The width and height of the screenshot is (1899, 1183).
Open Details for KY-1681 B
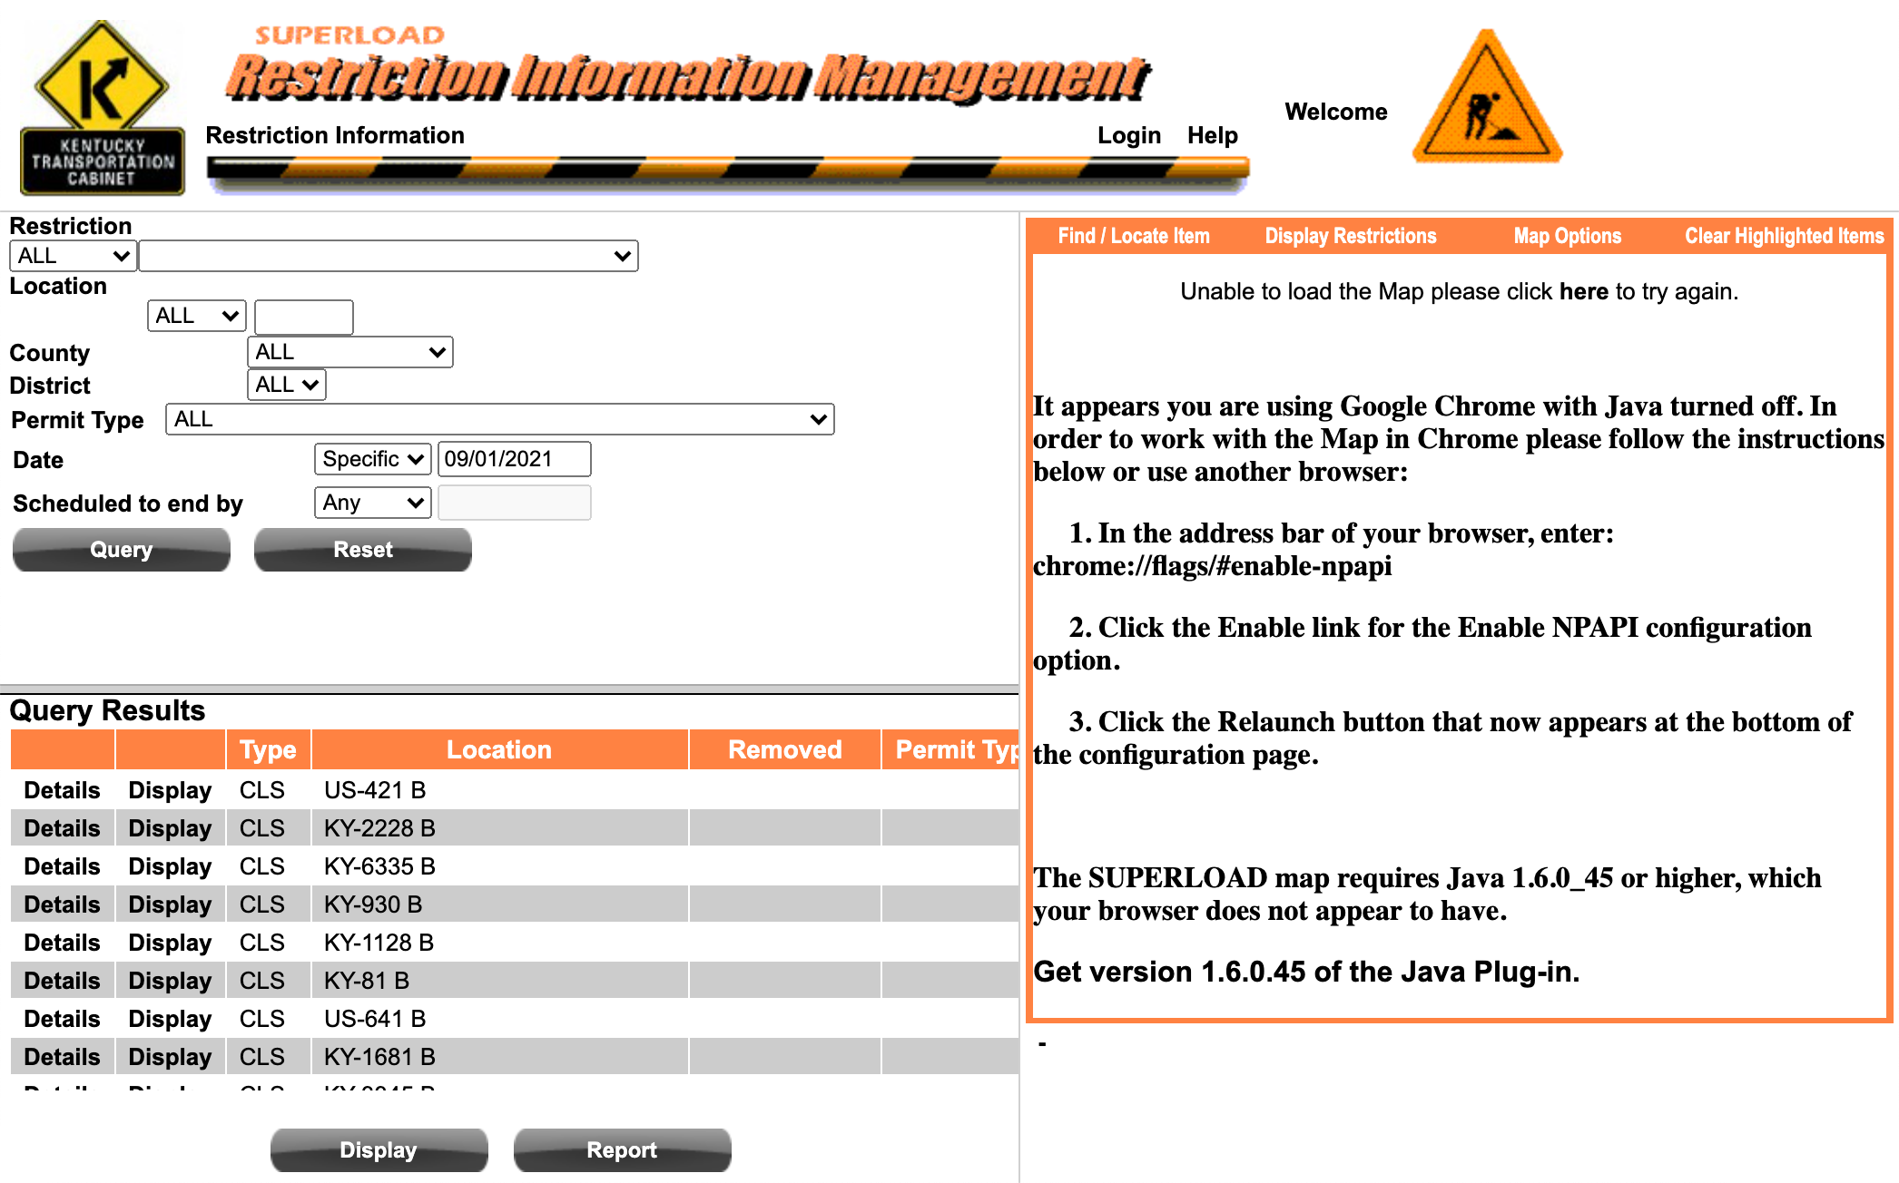[x=62, y=1057]
